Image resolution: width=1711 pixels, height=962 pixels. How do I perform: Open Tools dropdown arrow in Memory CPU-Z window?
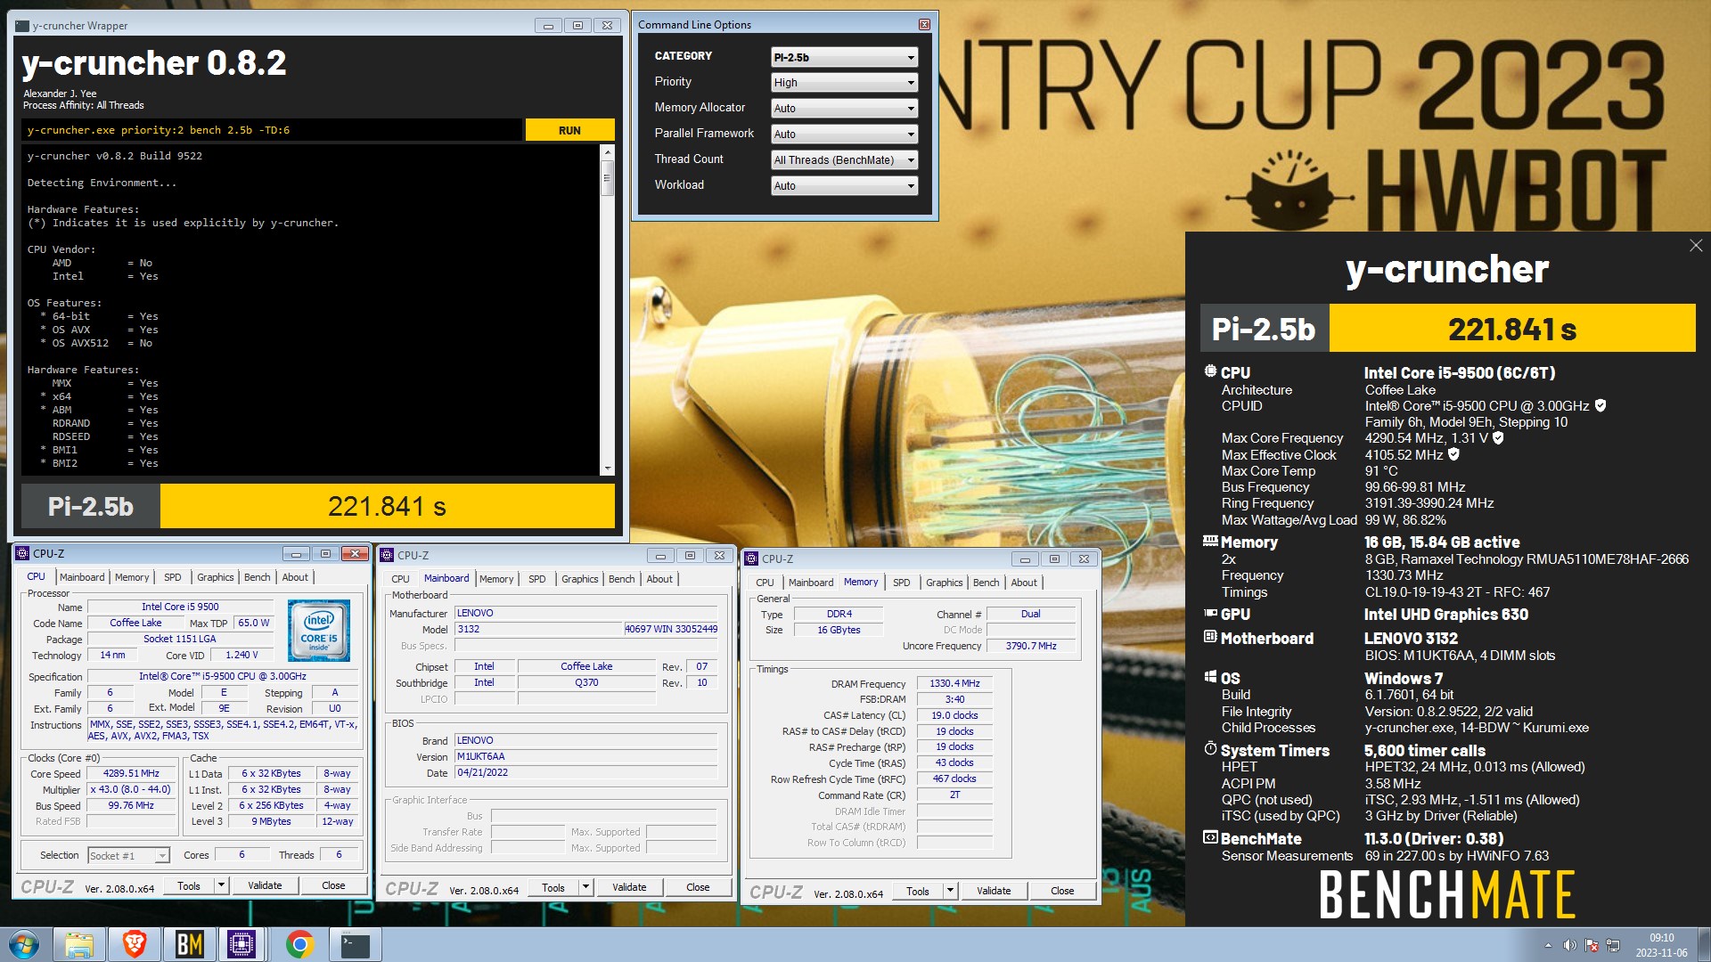coord(951,892)
